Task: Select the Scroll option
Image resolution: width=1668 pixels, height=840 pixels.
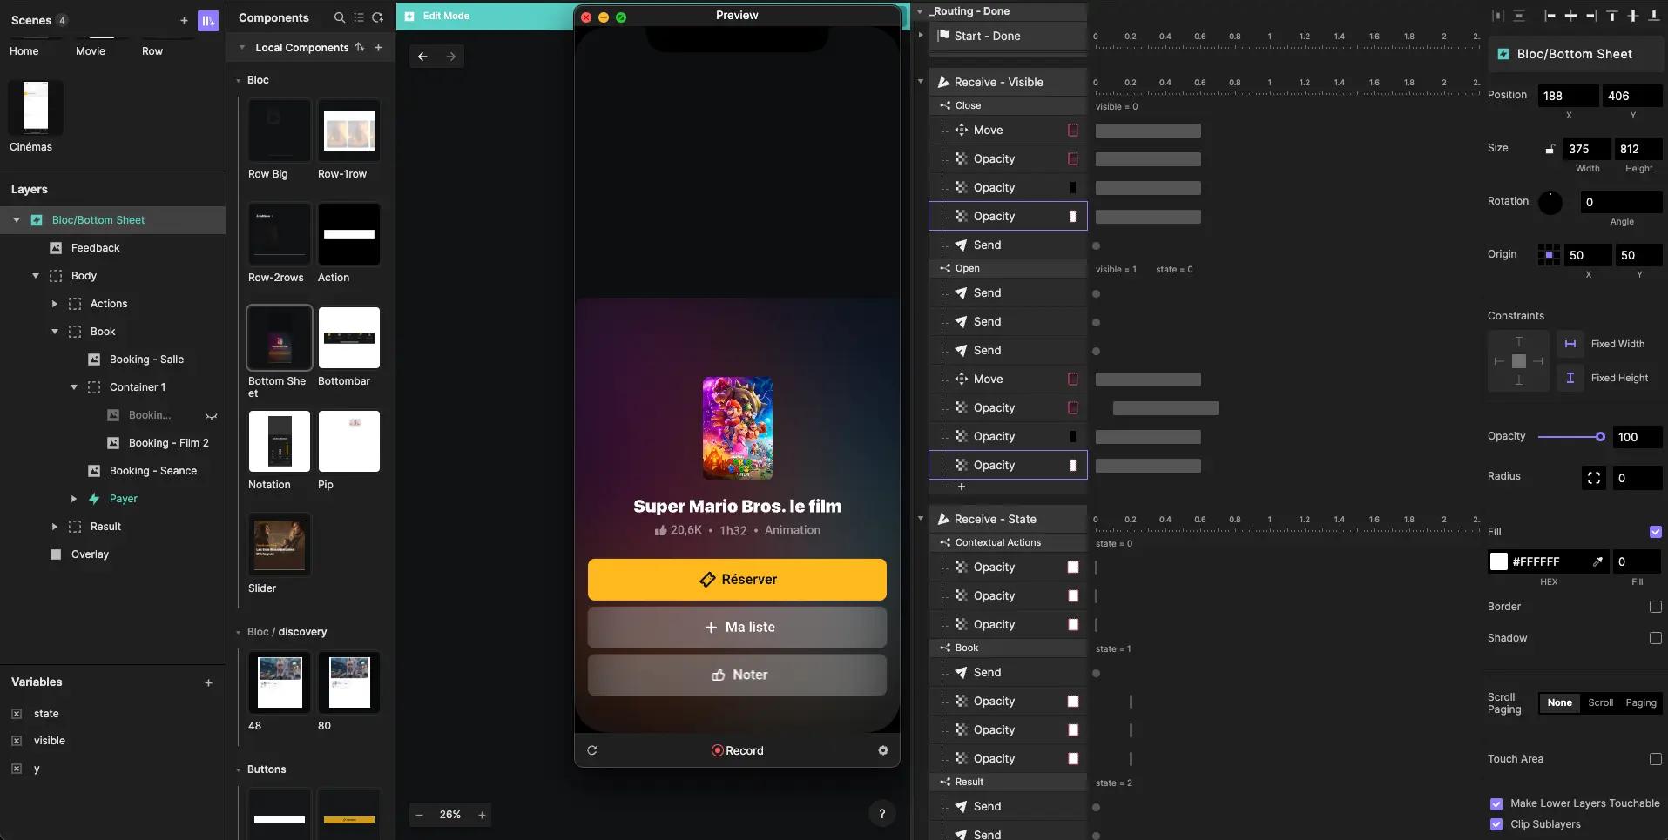Action: click(1600, 702)
